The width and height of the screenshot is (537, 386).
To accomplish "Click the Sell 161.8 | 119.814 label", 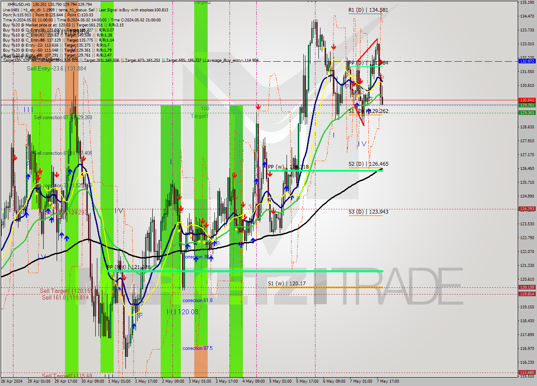I will (x=65, y=297).
